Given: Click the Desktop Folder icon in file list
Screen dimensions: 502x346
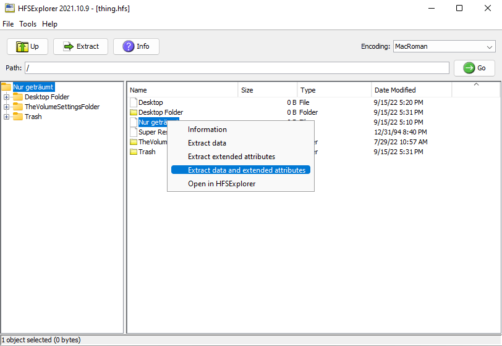Looking at the screenshot, I should 133,112.
